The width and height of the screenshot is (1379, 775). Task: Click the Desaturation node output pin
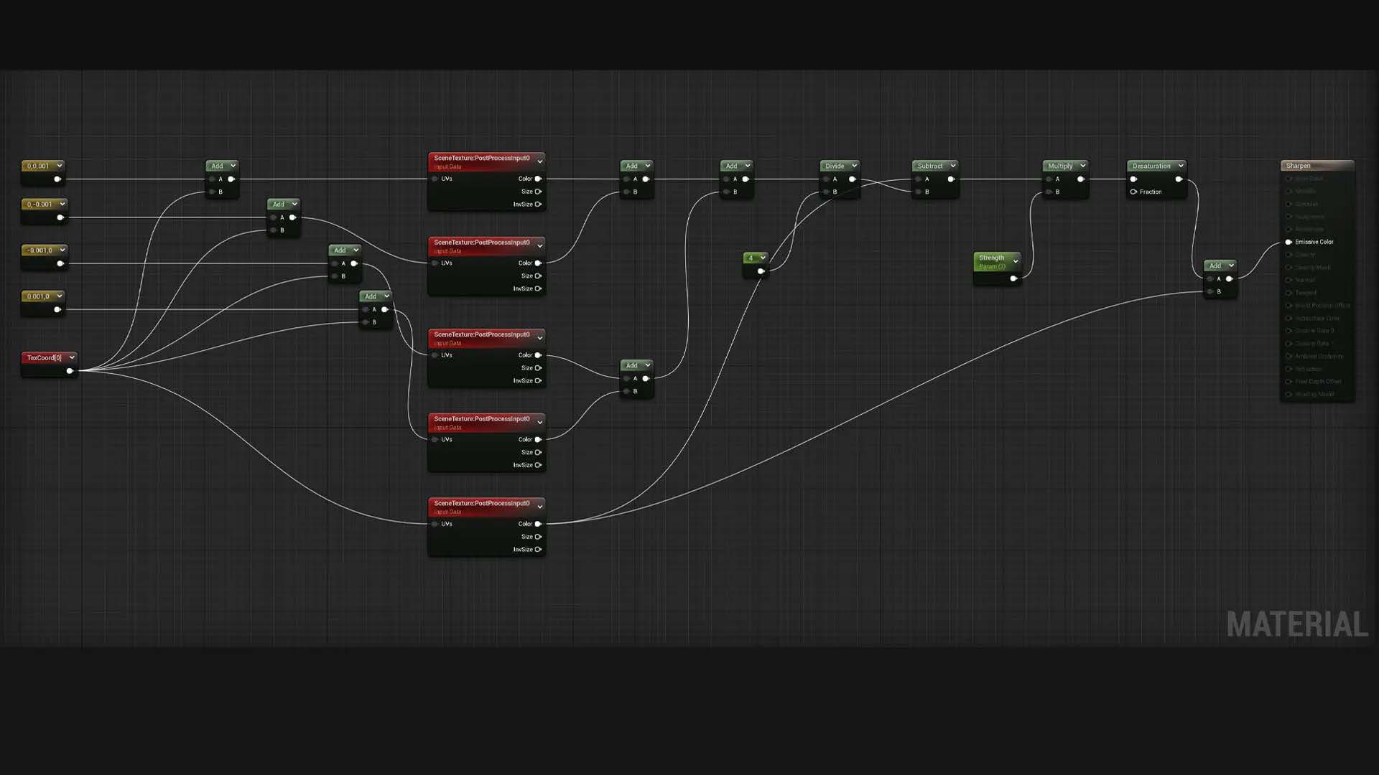click(x=1179, y=179)
